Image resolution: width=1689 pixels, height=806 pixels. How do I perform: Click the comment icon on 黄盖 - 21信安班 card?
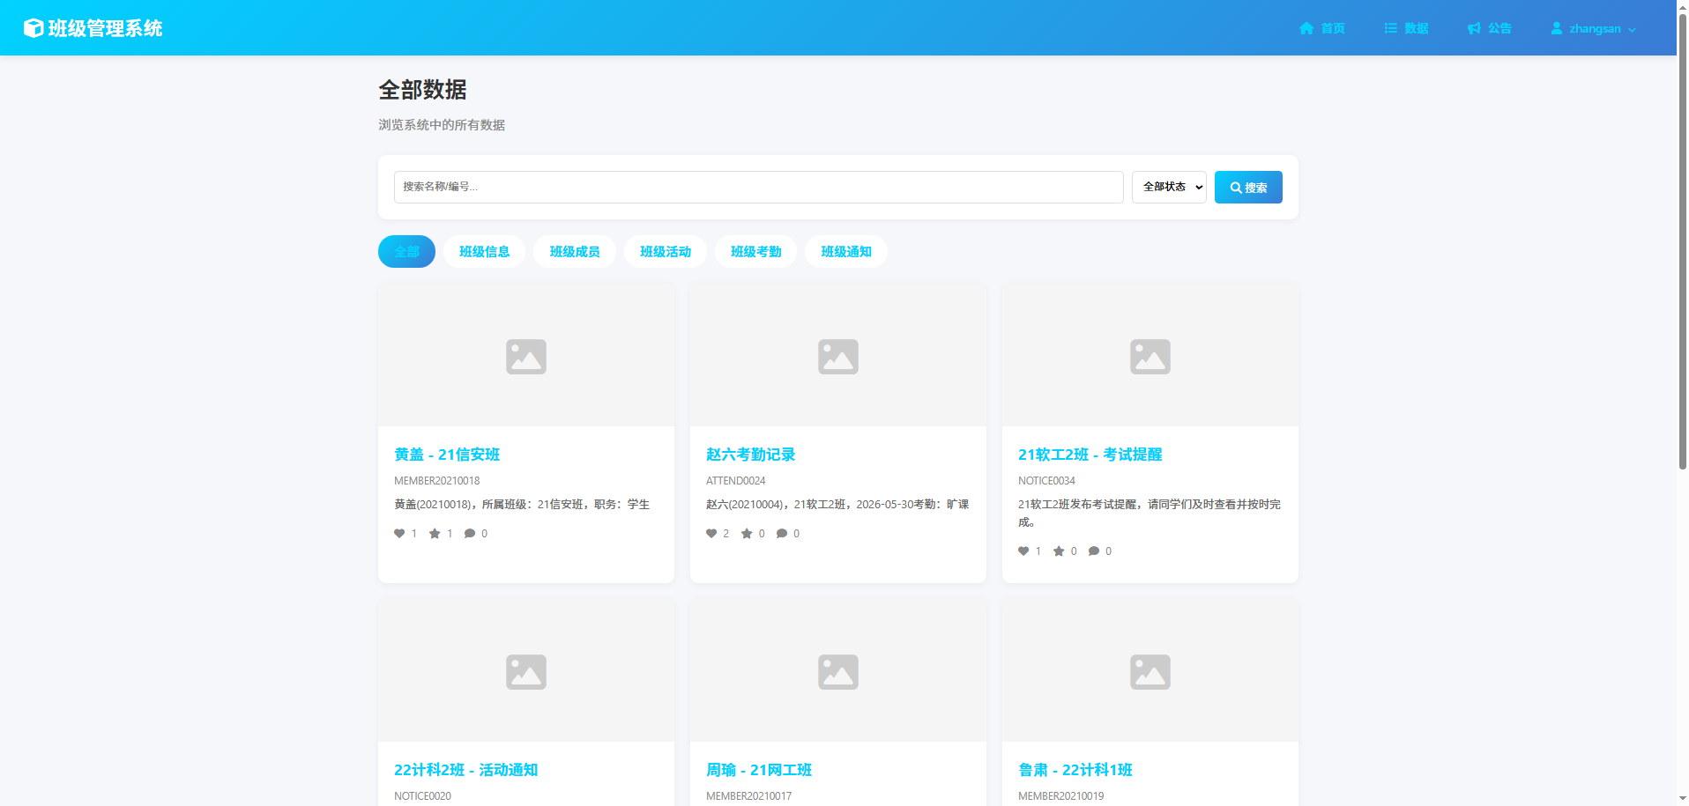pos(470,534)
